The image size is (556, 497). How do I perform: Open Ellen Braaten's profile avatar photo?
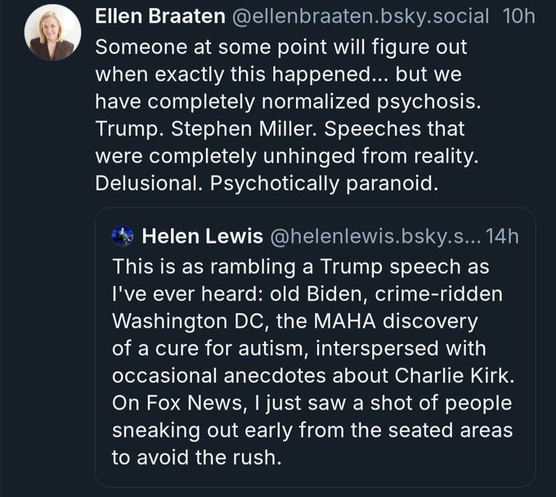pos(52,33)
